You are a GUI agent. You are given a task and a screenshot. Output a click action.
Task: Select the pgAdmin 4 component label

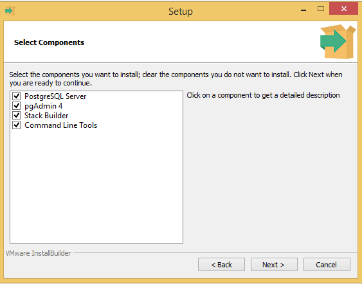click(x=44, y=106)
